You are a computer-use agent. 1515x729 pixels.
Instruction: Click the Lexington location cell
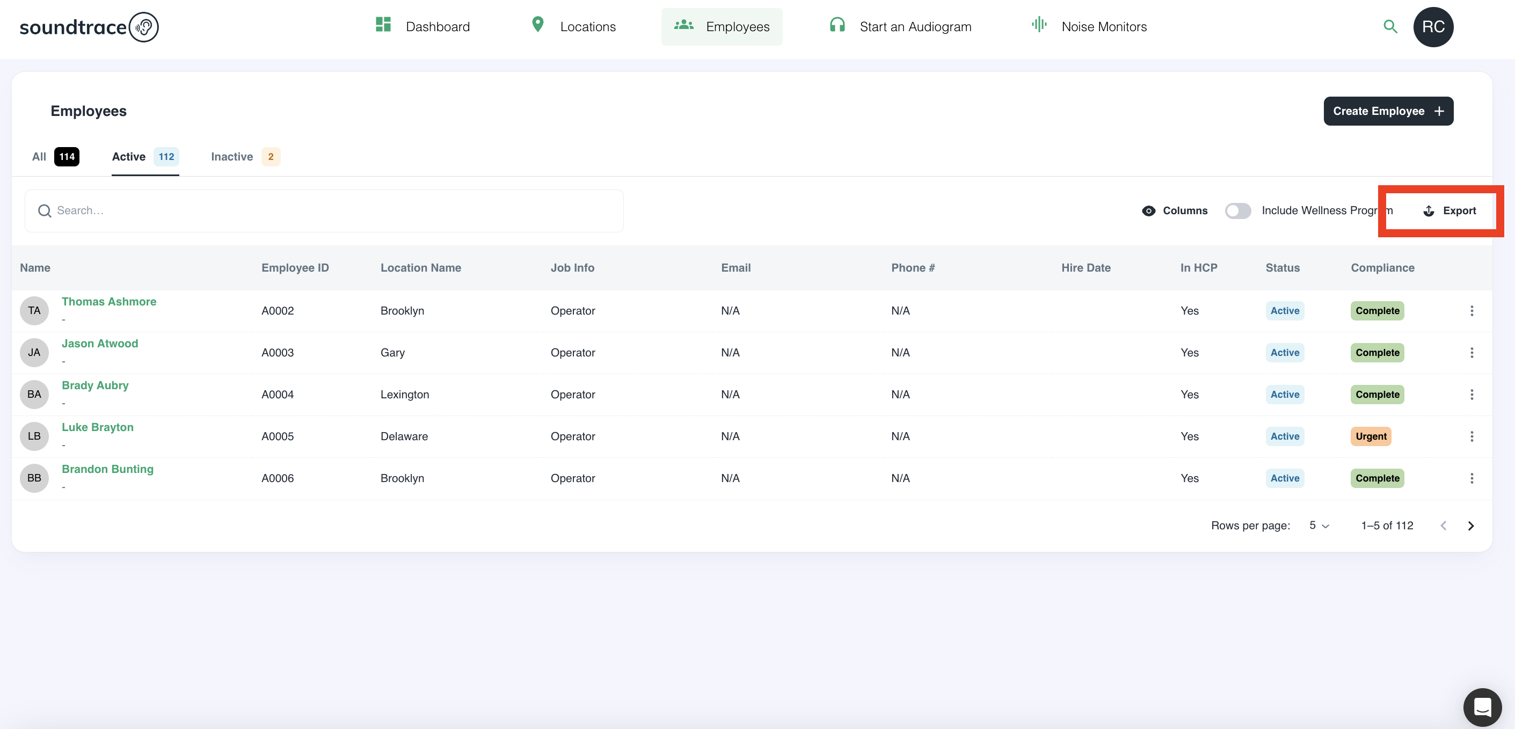tap(405, 395)
